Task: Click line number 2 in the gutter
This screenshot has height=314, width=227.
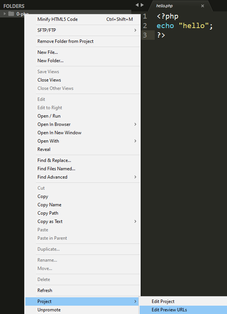Action: [145, 26]
